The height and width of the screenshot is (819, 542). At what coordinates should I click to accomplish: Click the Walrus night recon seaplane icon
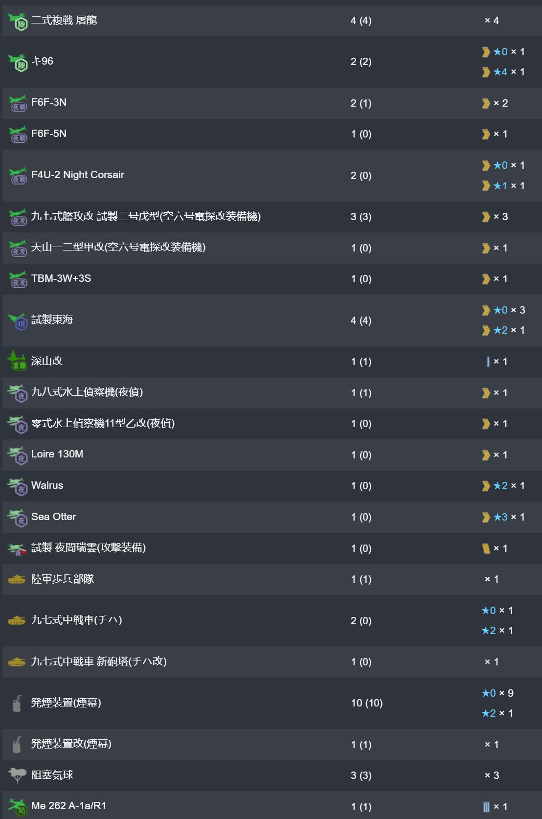(x=18, y=486)
